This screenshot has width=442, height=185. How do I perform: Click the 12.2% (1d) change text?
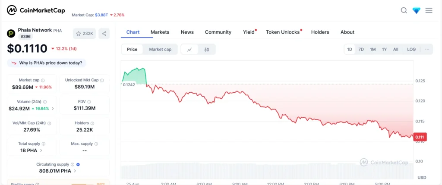pos(66,49)
